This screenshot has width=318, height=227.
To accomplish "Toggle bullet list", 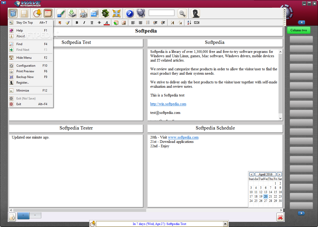I will pos(148,23).
